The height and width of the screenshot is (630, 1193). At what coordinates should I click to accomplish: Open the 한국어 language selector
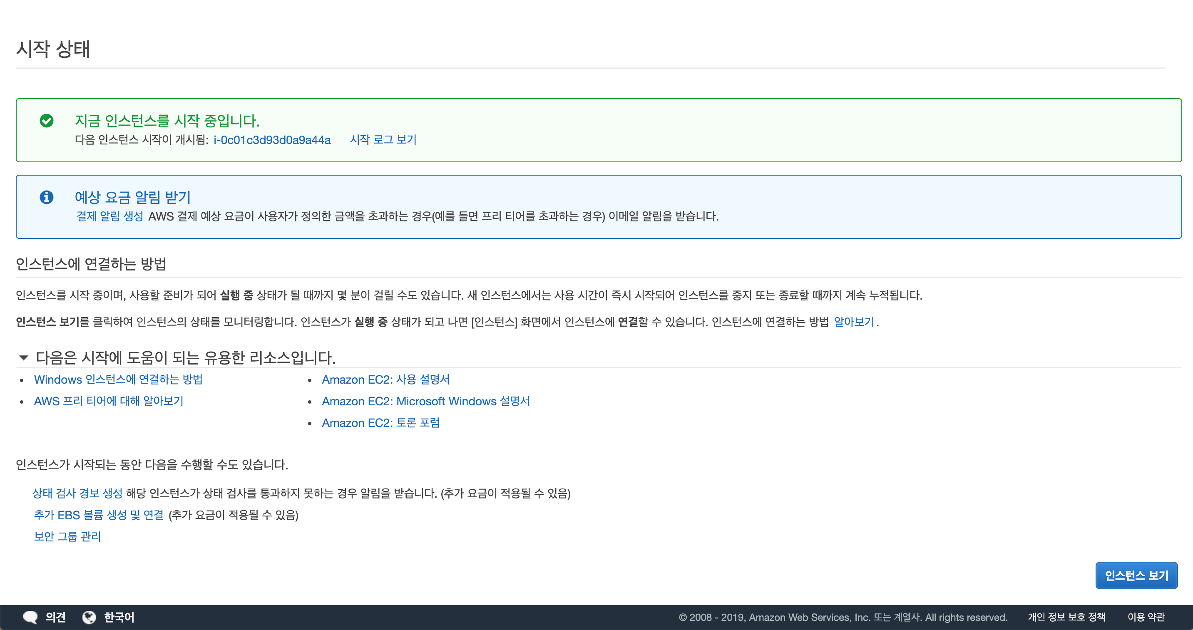[119, 617]
